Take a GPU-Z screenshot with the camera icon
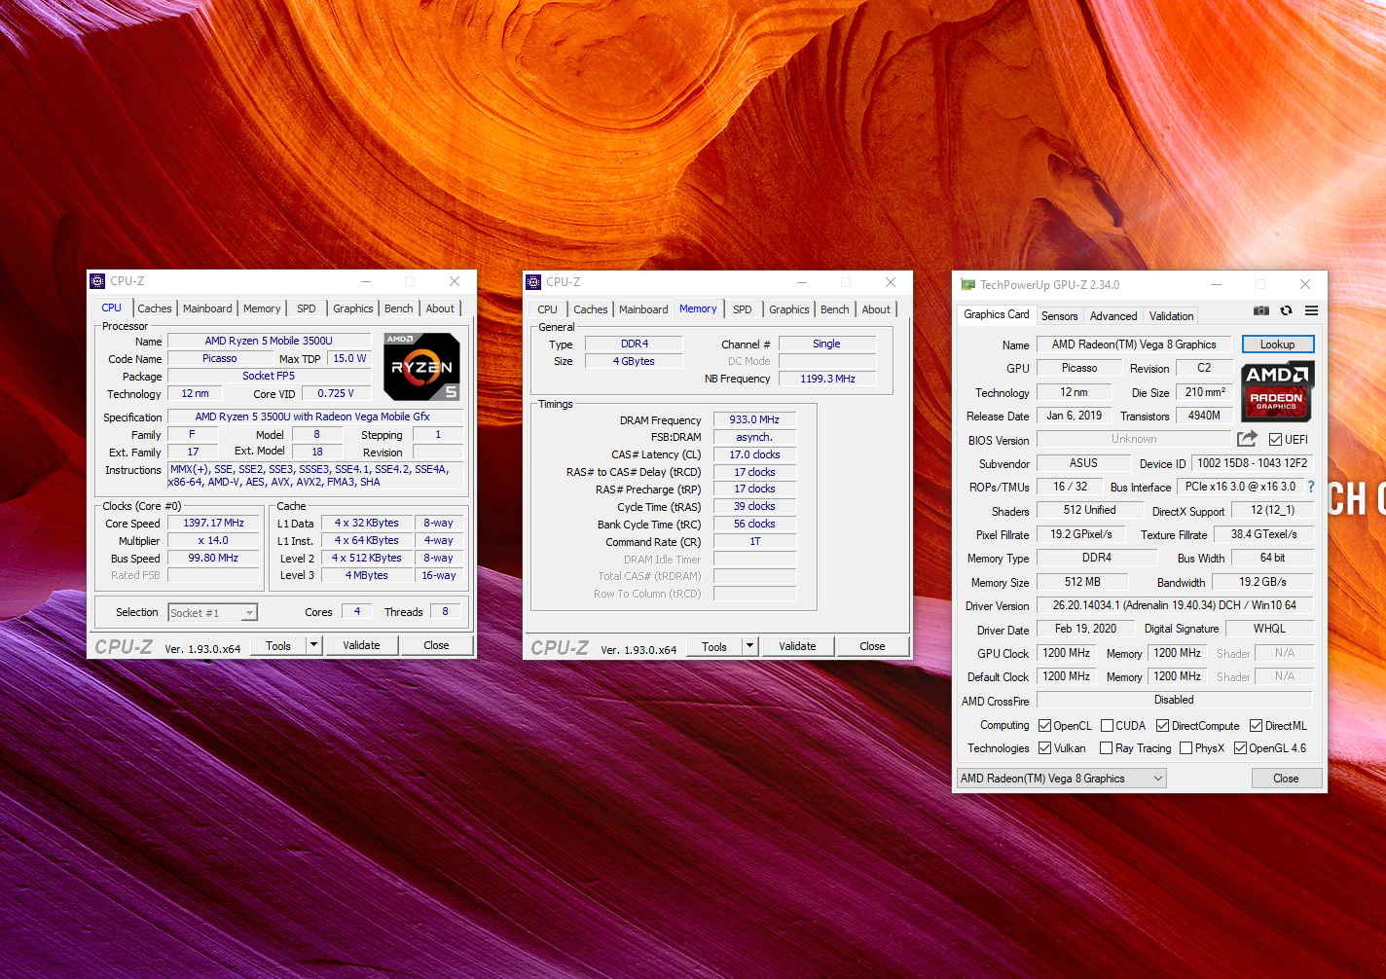This screenshot has width=1386, height=979. (1260, 310)
